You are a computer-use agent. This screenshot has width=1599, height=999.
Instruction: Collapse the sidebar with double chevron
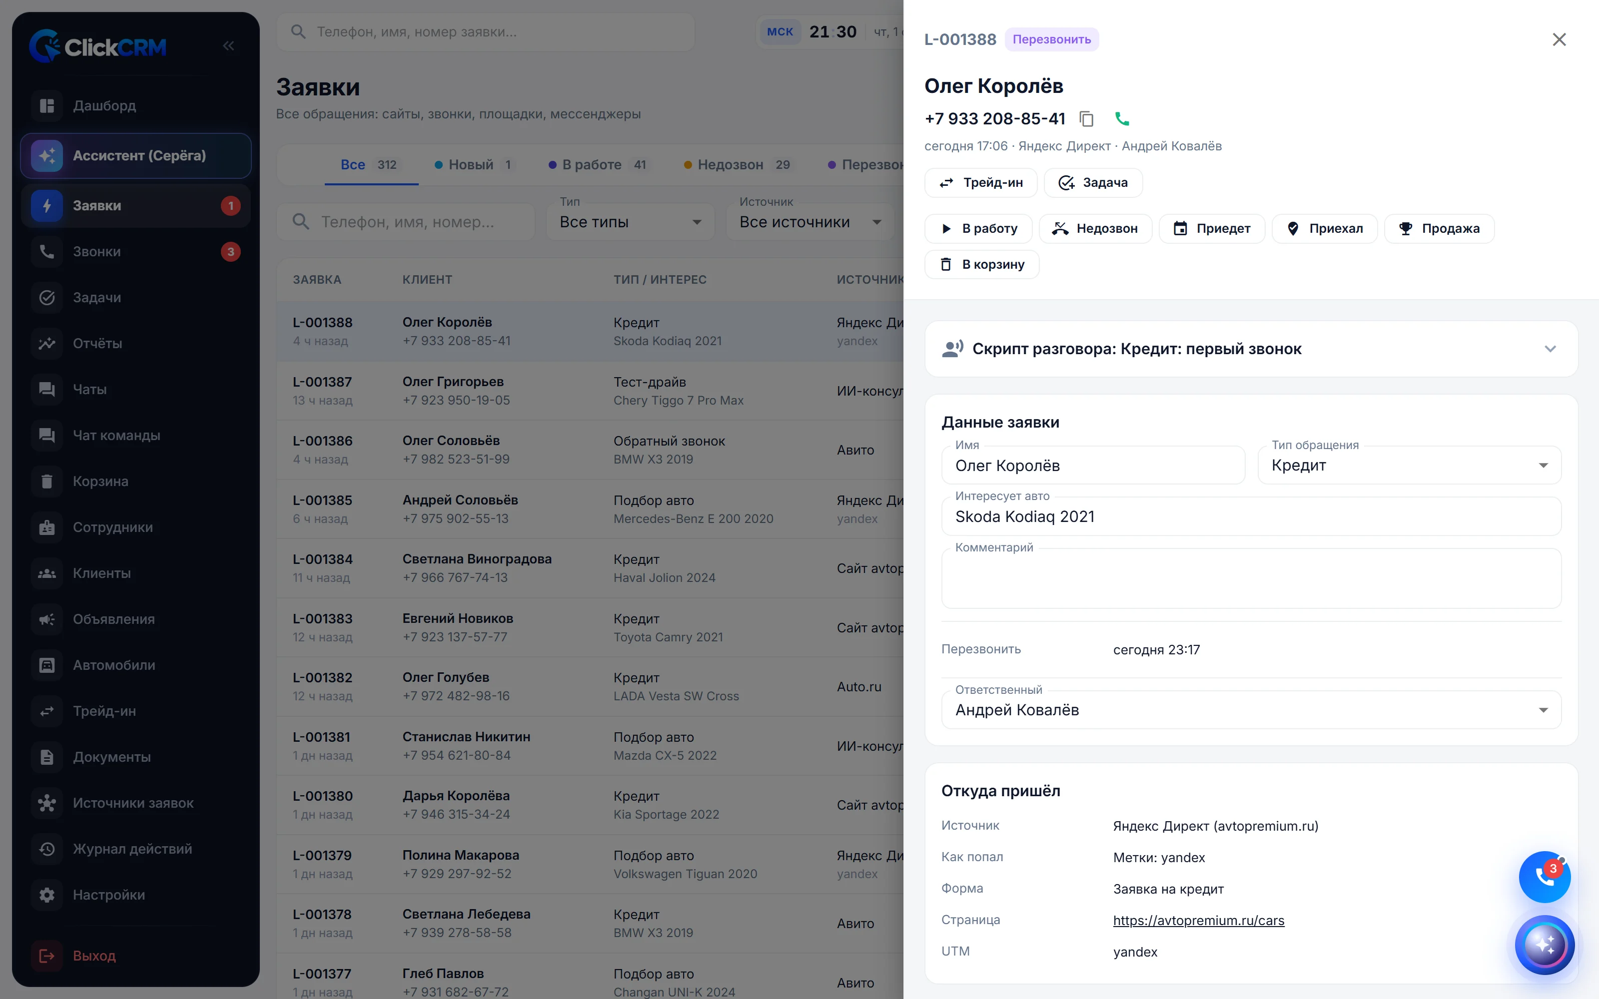[229, 46]
